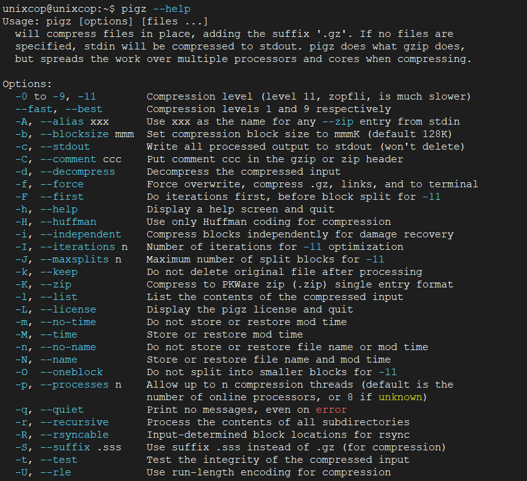Click the '--test' option
This screenshot has height=481, width=527.
point(59,460)
